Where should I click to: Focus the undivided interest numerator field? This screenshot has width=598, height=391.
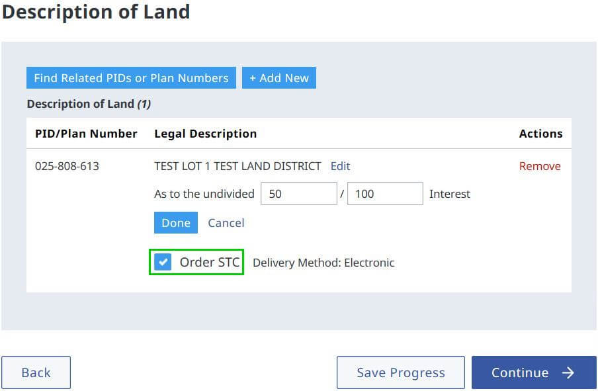click(299, 193)
